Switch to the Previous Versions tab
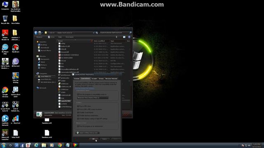 pyautogui.click(x=111, y=79)
